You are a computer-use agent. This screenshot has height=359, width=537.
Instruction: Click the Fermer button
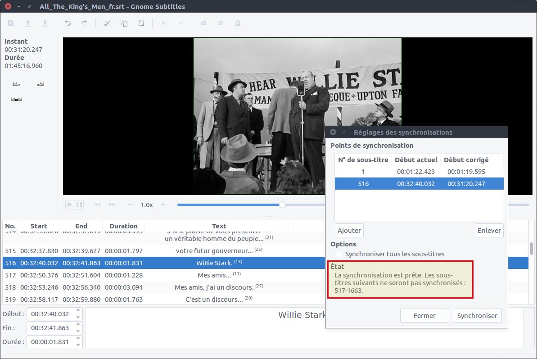coord(424,315)
